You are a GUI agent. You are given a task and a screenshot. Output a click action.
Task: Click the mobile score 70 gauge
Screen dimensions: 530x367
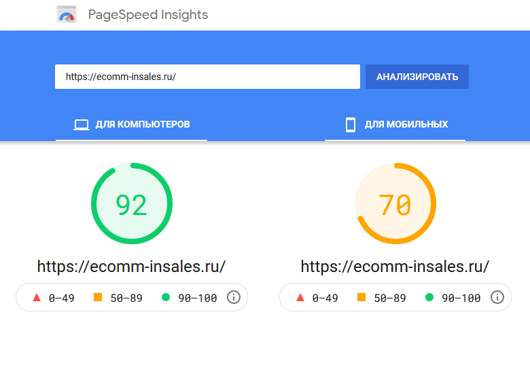click(395, 204)
